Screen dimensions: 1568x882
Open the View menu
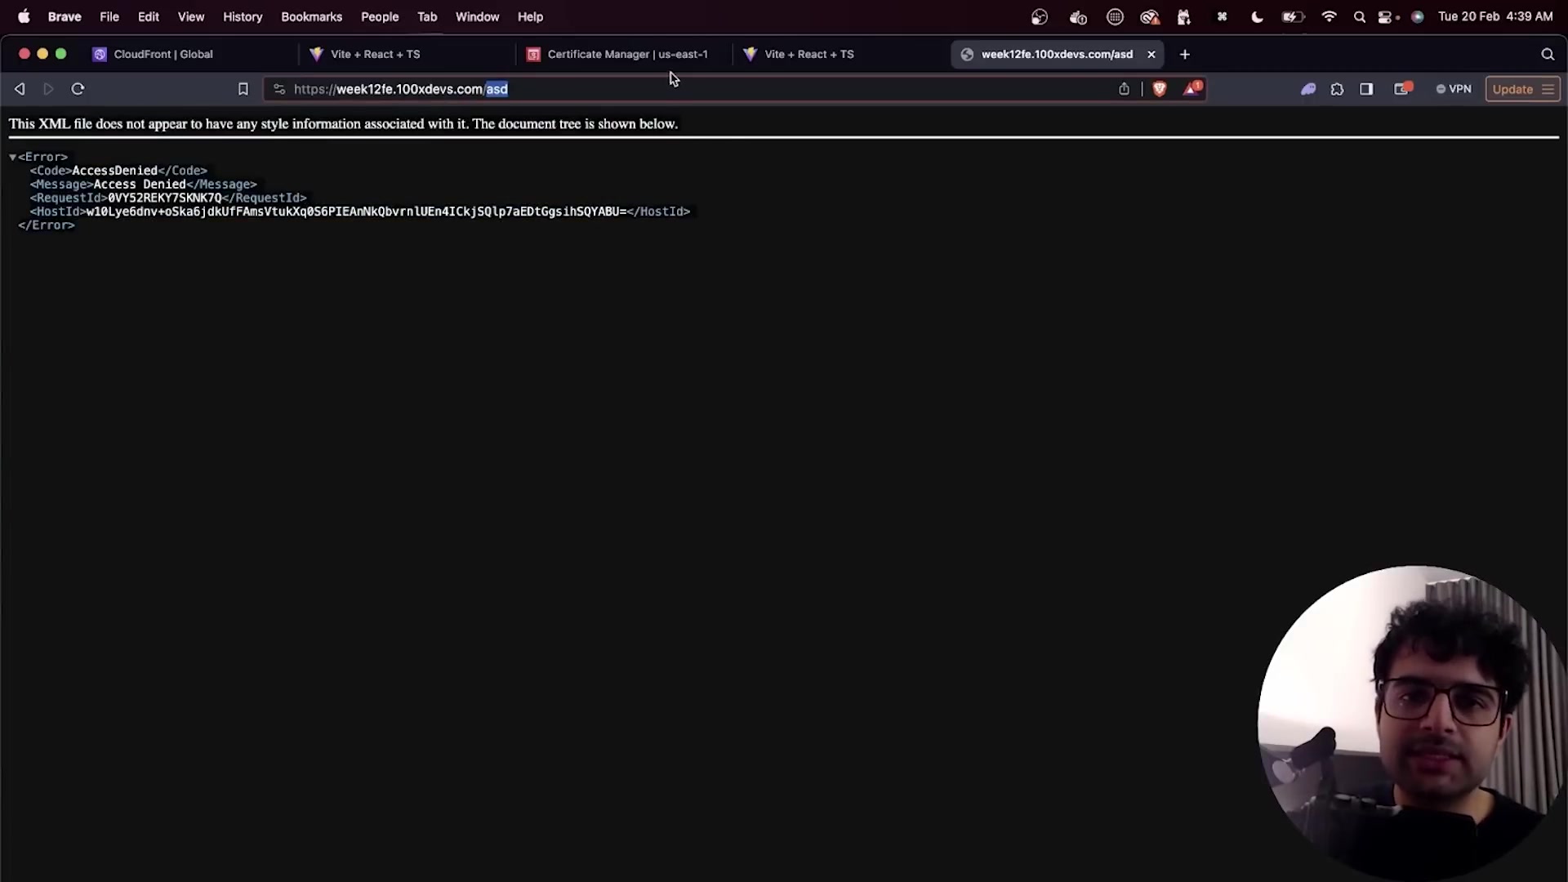tap(191, 16)
